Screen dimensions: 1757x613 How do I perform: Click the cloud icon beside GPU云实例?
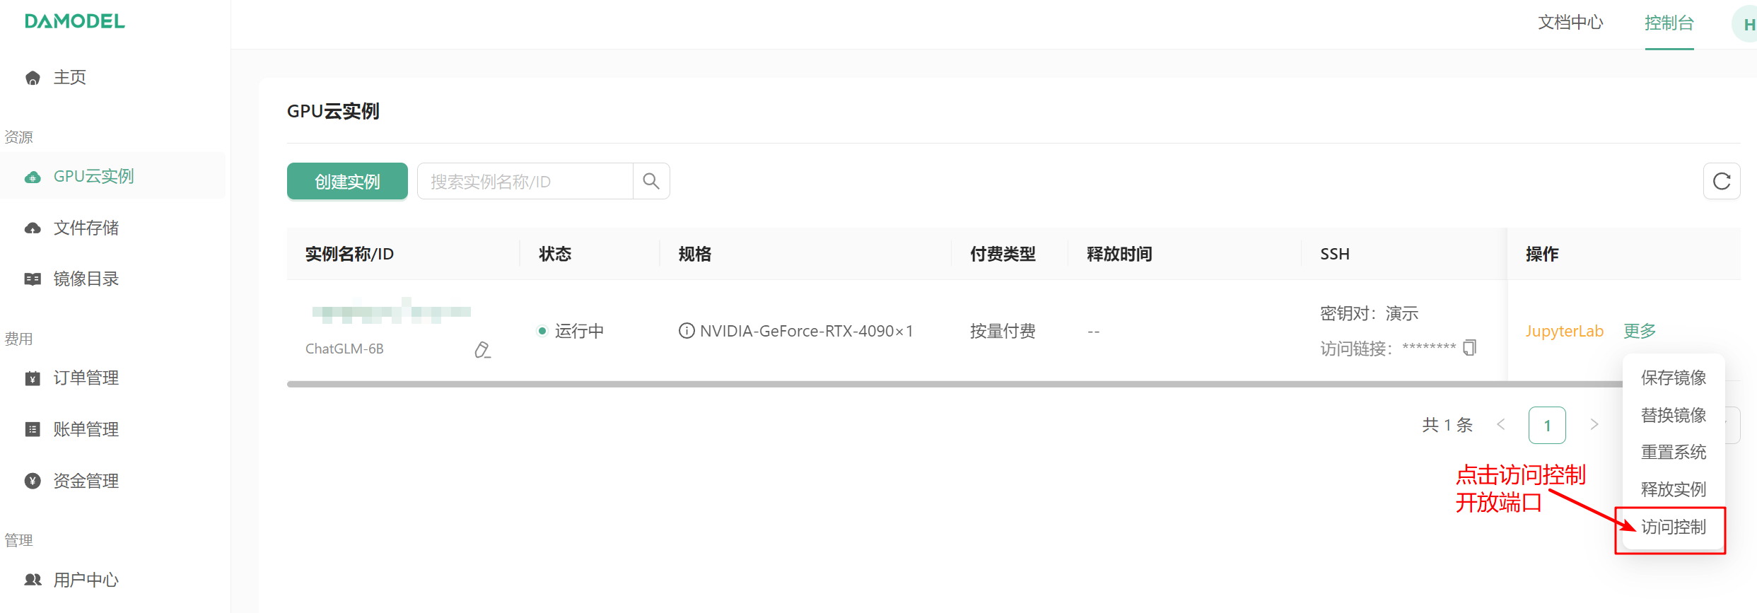tap(33, 177)
